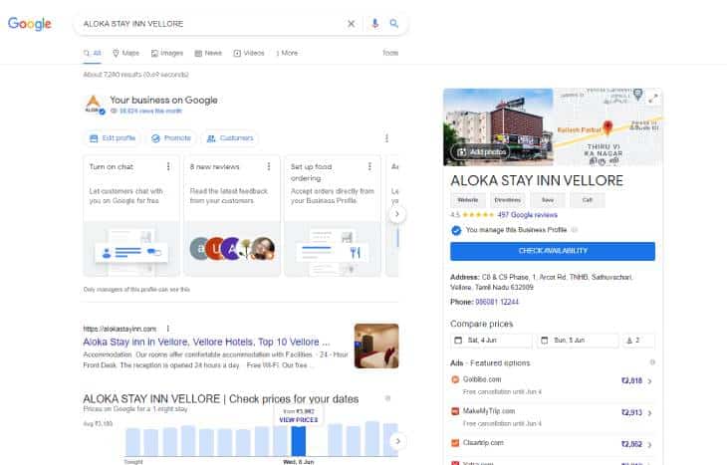The image size is (727, 465).
Task: Click the arrow next to MakeMyTrip price
Action: coord(649,412)
